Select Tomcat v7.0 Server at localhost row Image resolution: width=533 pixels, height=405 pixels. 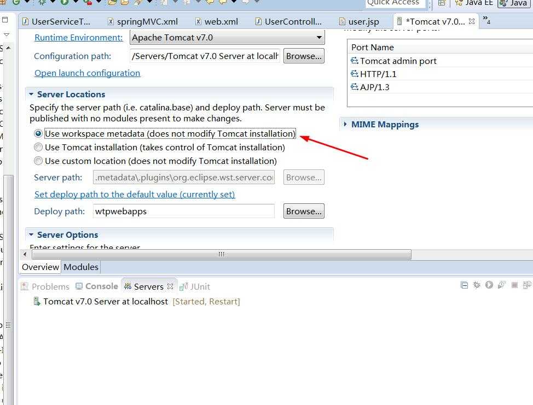tap(137, 301)
